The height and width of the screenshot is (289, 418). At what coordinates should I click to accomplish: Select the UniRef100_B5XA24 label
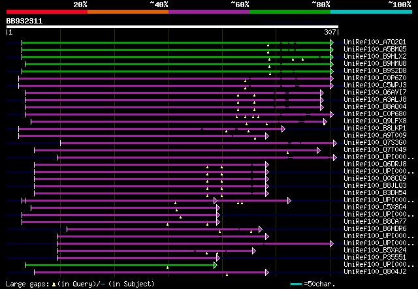(375, 251)
